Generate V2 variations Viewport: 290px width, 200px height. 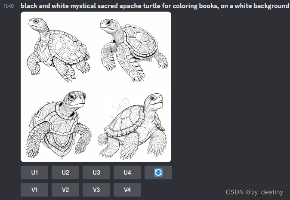click(x=65, y=190)
